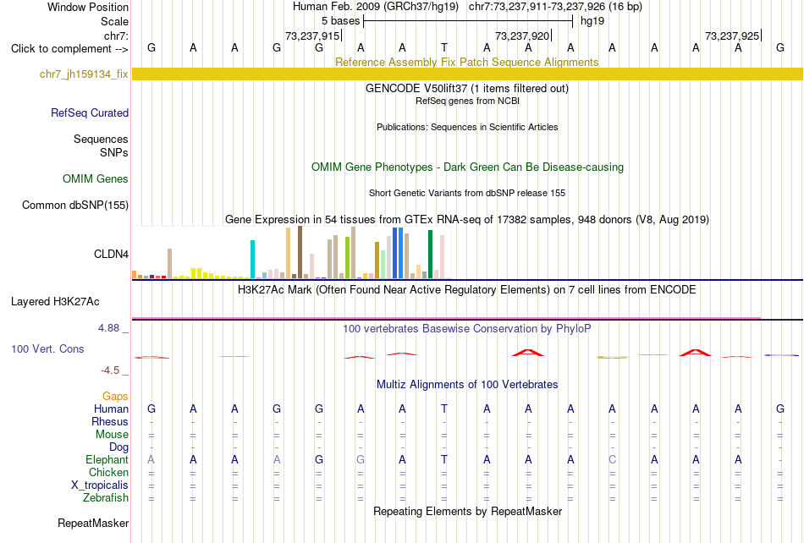Click 'Repeating Elements by RepeatMasker' title
The image size is (804, 543).
tap(467, 511)
